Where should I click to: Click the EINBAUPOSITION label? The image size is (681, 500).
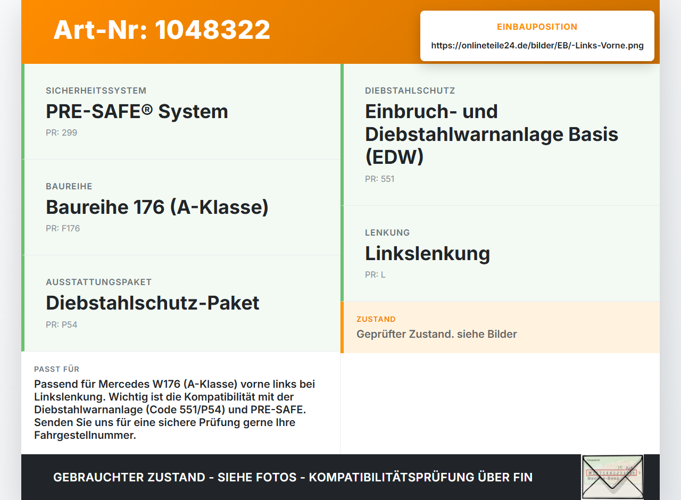click(537, 27)
